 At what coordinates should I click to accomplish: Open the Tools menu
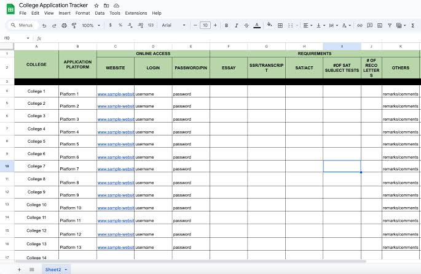point(115,13)
